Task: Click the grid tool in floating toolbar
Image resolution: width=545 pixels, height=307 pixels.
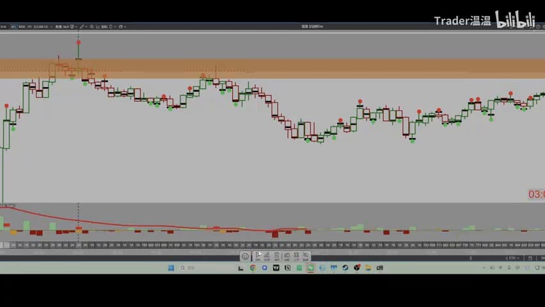Action: 296,256
